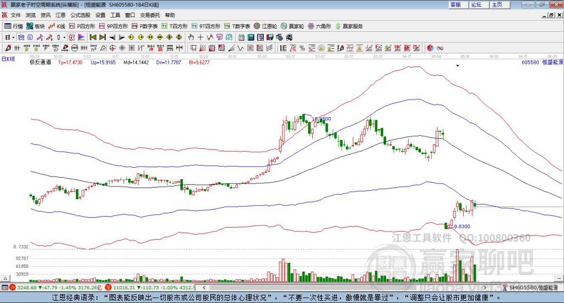Expand the volume pane up-triangle button
564x303 pixels.
(5, 279)
